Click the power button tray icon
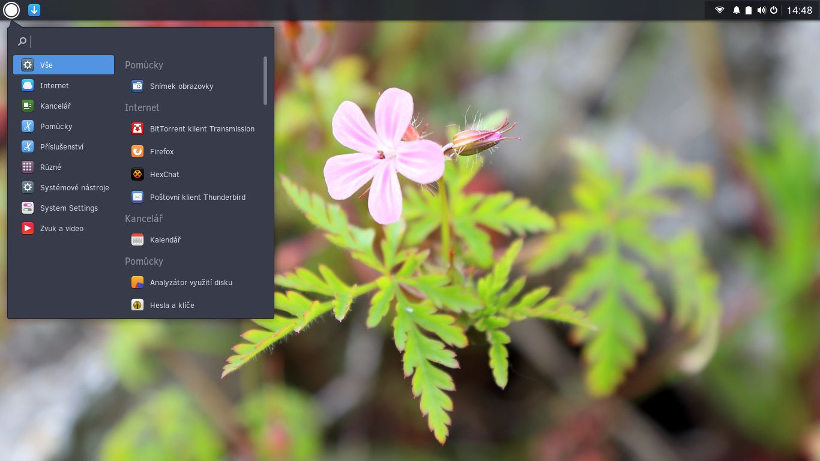This screenshot has height=461, width=820. coord(774,10)
